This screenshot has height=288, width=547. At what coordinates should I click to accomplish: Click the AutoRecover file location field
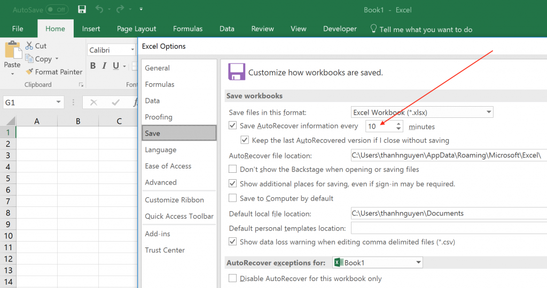click(449, 155)
